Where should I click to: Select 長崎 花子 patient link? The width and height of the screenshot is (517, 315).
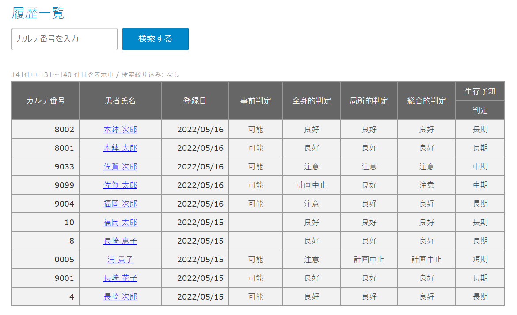point(120,278)
